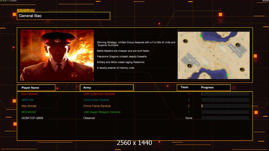Click the Player Name column header
The width and height of the screenshot is (269, 151).
[x=36, y=88]
